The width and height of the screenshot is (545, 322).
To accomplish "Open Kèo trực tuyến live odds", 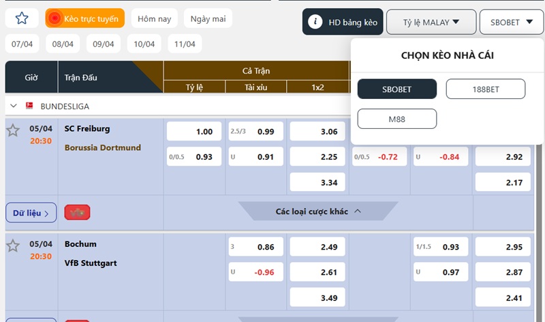I will pyautogui.click(x=84, y=18).
